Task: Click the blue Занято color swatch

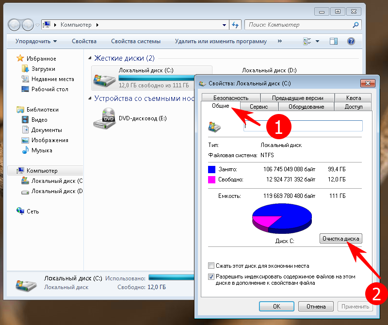Action: pyautogui.click(x=211, y=169)
